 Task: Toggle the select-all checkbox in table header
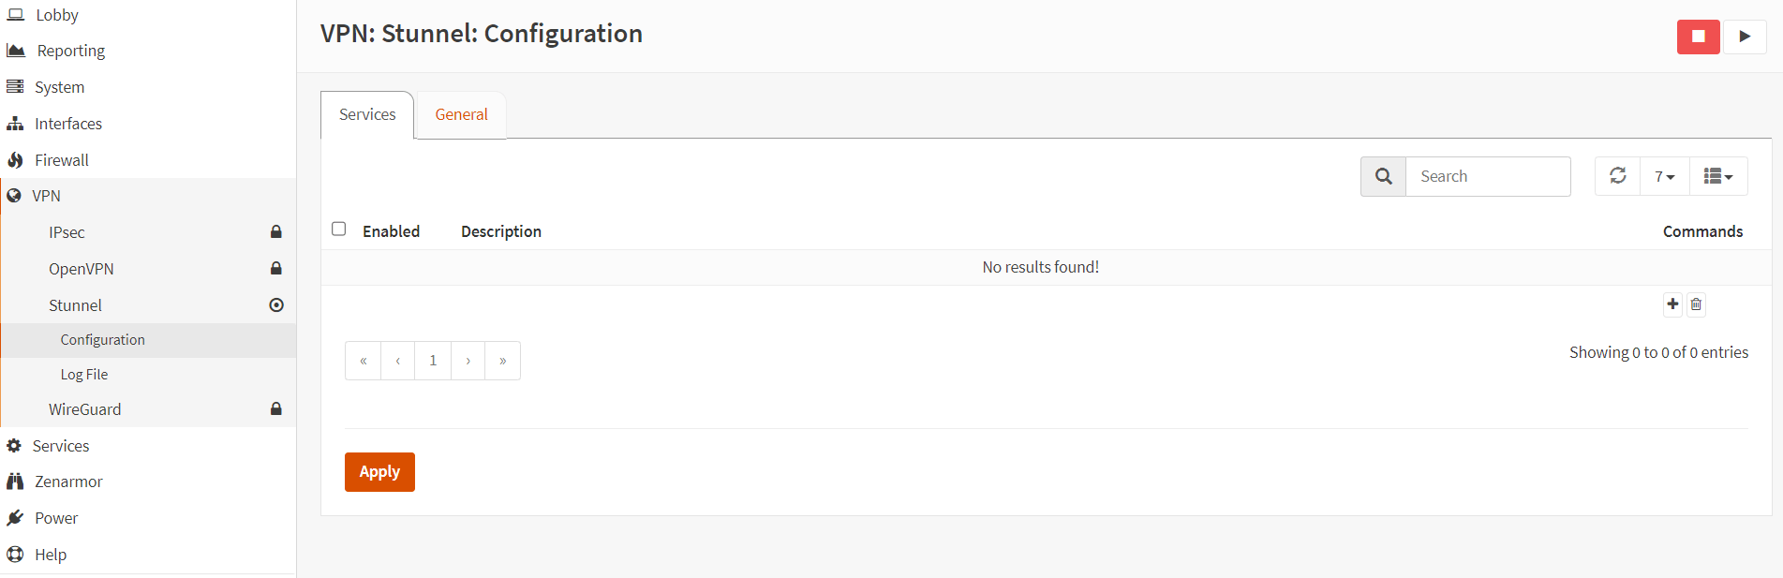[339, 229]
